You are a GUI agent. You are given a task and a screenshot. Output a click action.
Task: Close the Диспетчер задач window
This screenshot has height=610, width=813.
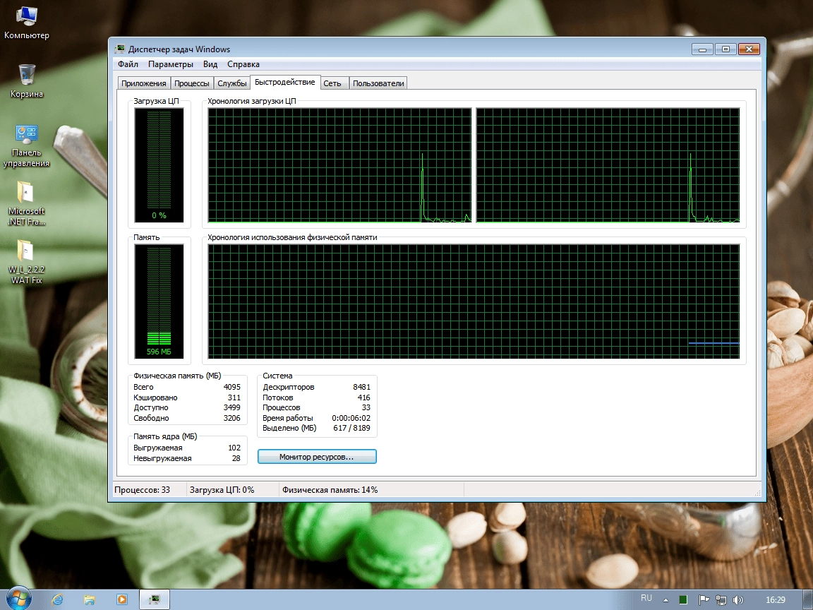coord(749,49)
